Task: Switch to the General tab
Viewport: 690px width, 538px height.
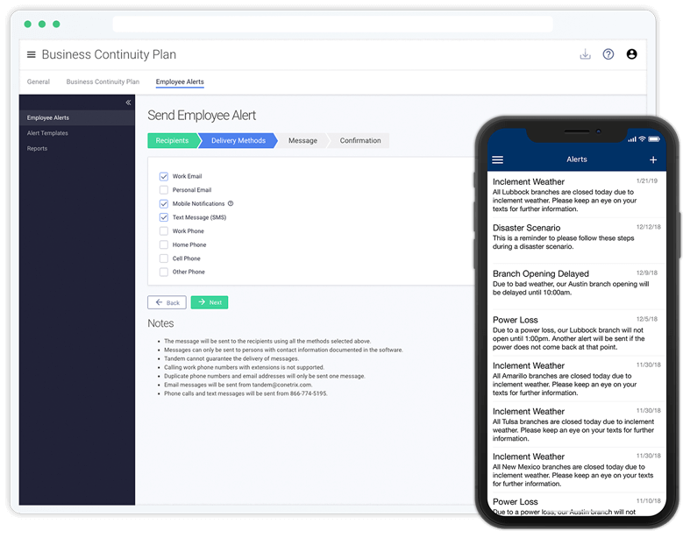Action: click(39, 81)
